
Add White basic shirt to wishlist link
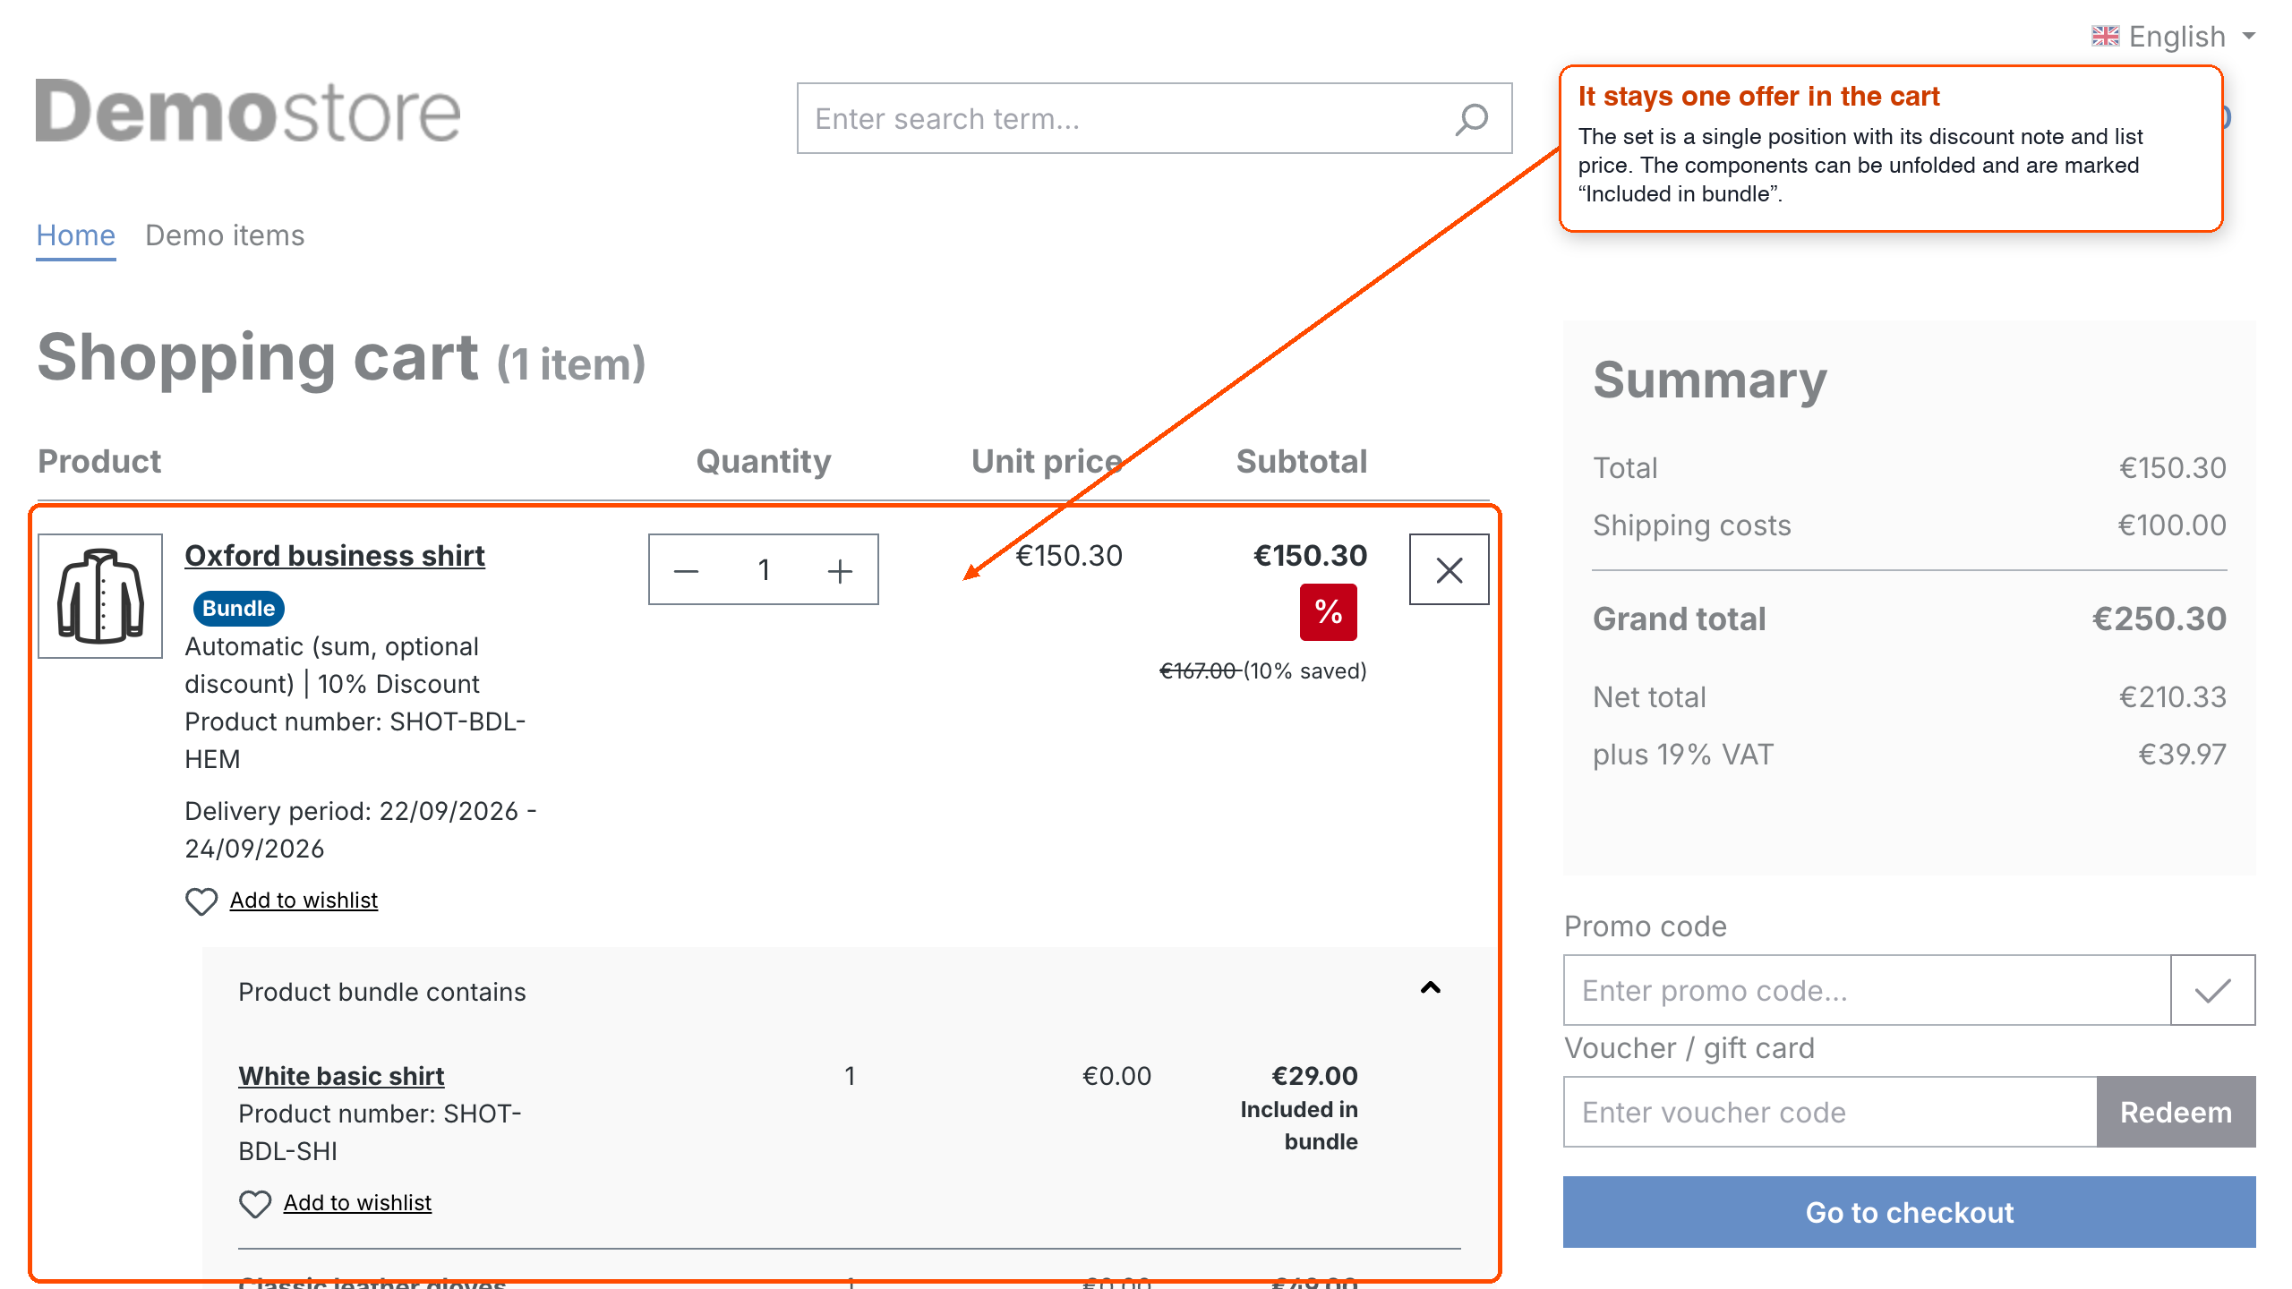[x=357, y=1203]
